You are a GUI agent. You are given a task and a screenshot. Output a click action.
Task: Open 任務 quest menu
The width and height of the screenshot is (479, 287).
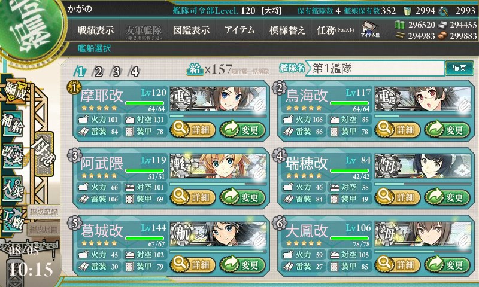tap(335, 30)
